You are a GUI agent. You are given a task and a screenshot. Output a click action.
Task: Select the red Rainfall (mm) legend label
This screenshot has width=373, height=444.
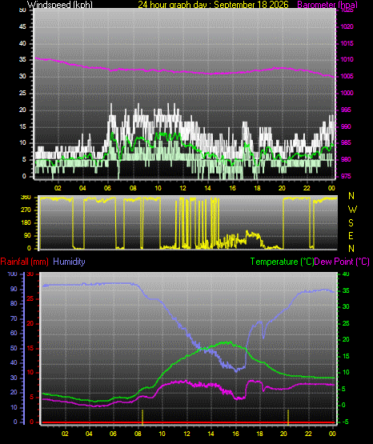[24, 262]
